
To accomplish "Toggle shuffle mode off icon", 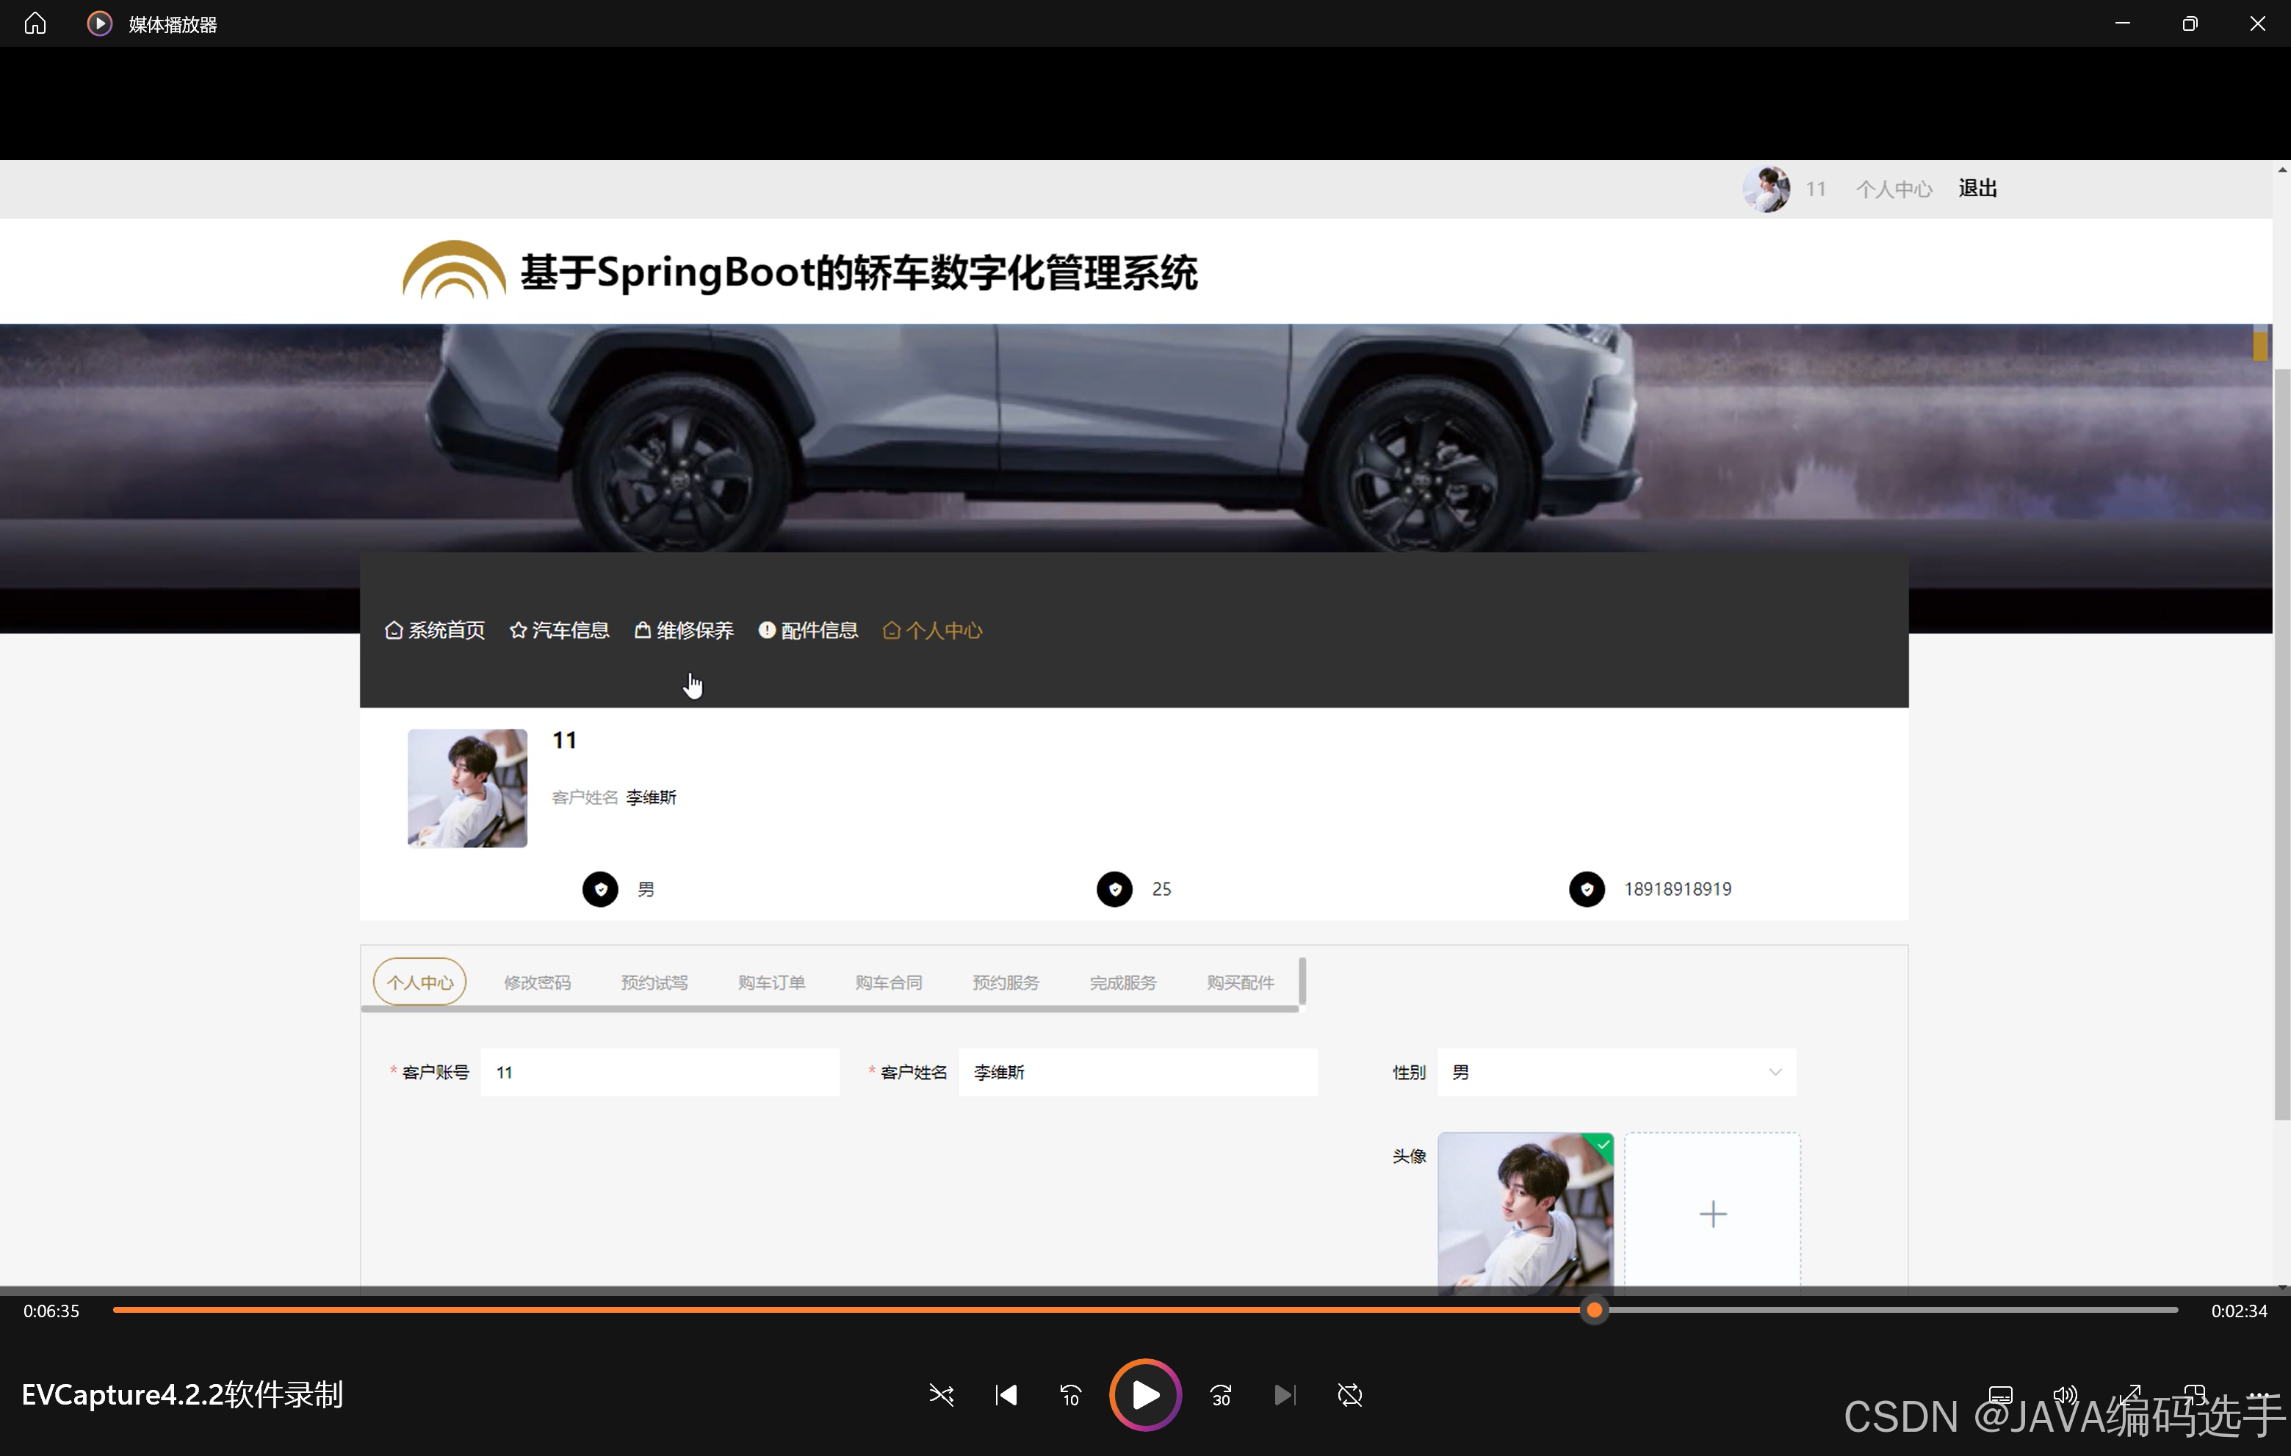I will coord(941,1395).
